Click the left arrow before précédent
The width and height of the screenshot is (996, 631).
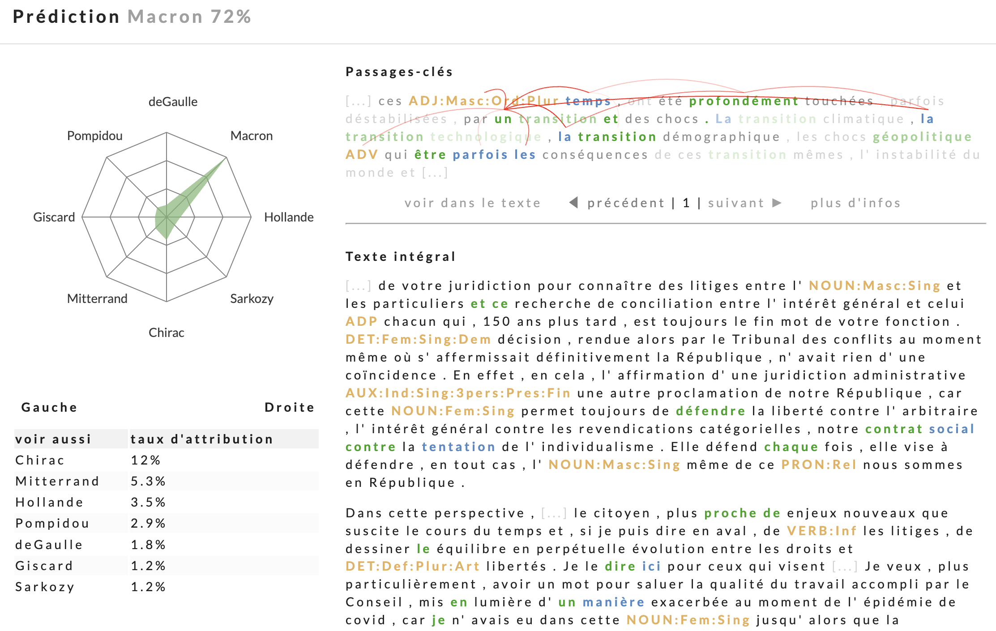pyautogui.click(x=573, y=203)
